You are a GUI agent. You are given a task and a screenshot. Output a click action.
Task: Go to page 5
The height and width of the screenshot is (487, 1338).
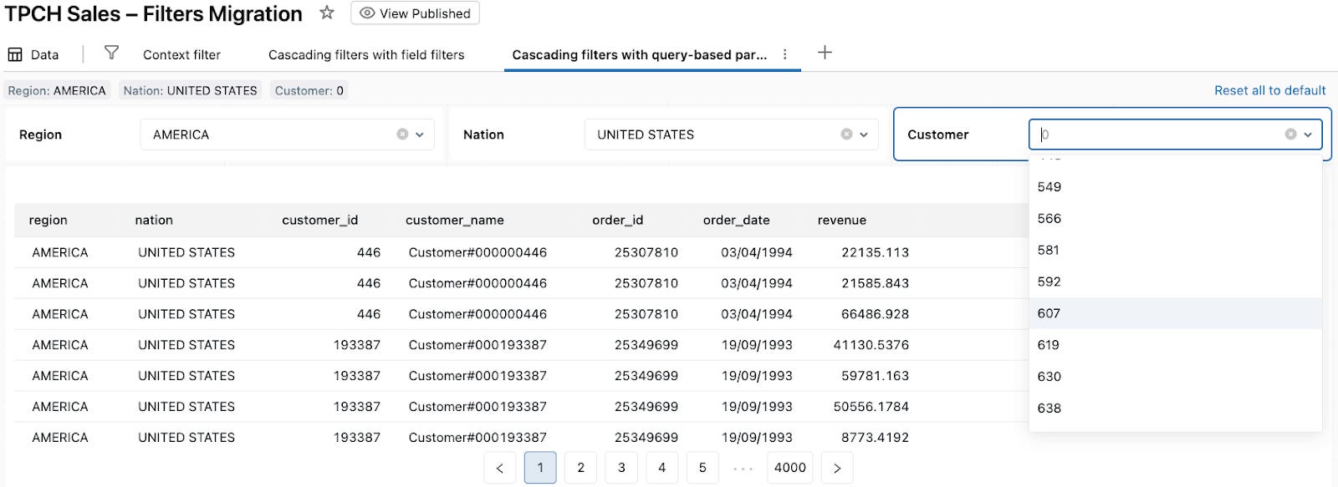pyautogui.click(x=702, y=468)
